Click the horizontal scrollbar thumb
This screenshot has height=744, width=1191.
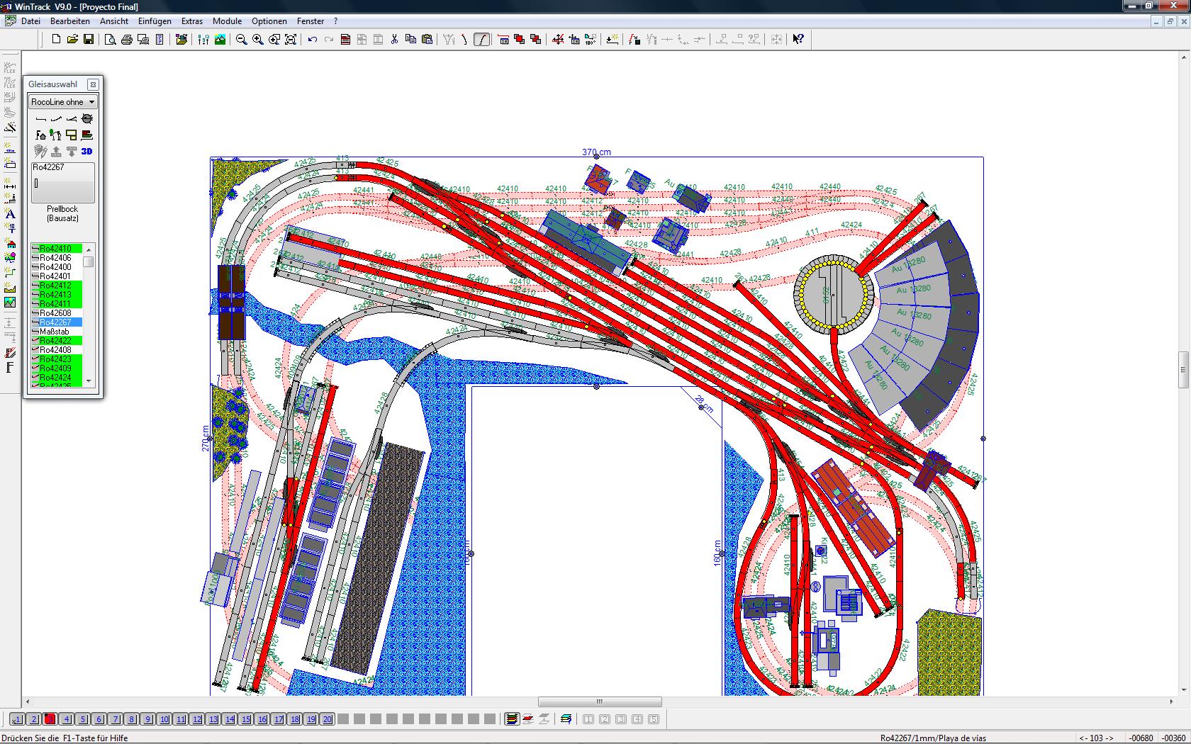pos(600,702)
